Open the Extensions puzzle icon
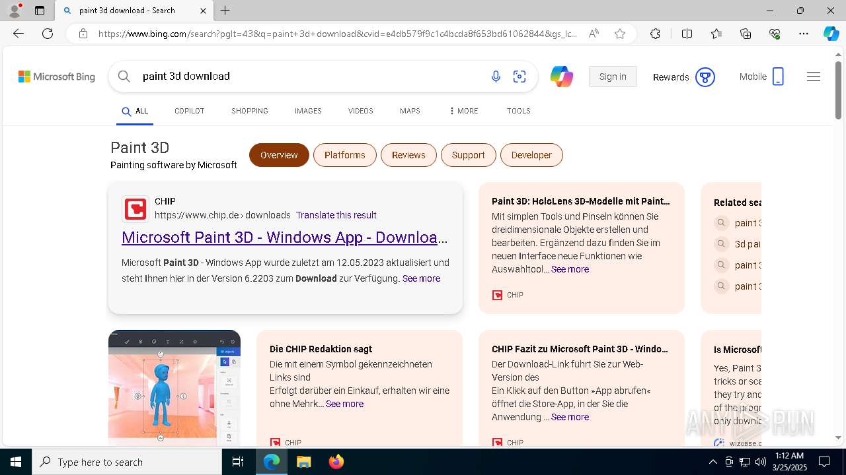Image resolution: width=846 pixels, height=475 pixels. pyautogui.click(x=655, y=34)
